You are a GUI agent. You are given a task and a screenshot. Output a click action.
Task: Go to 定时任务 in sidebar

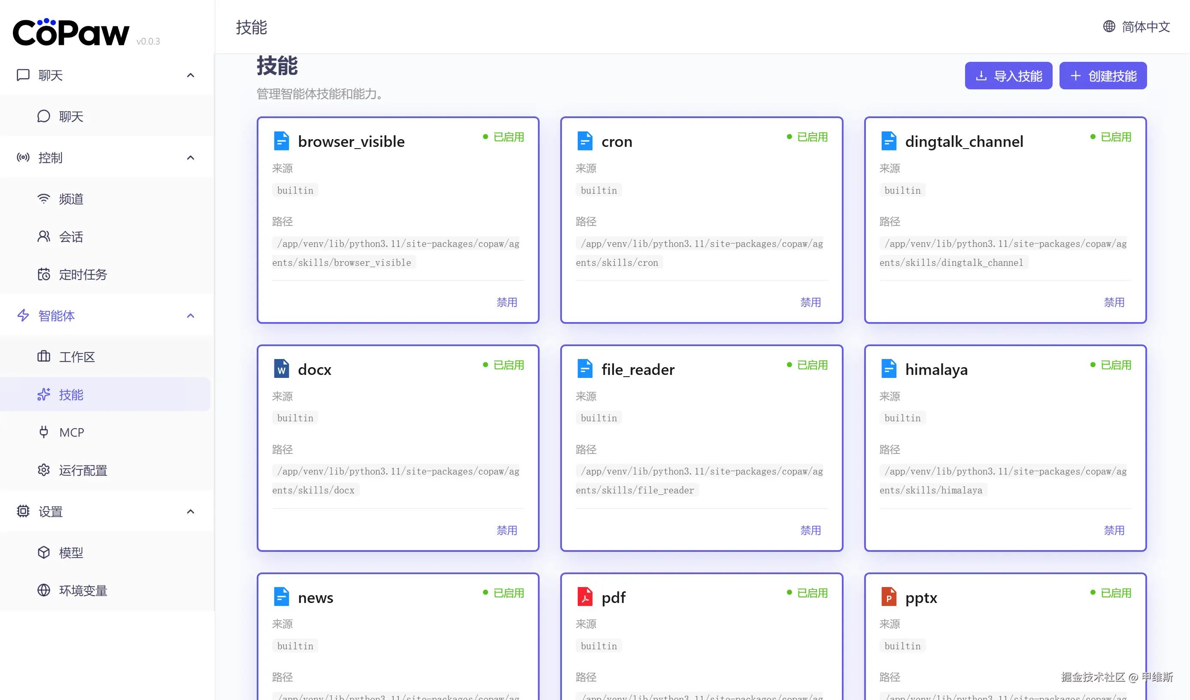[82, 274]
